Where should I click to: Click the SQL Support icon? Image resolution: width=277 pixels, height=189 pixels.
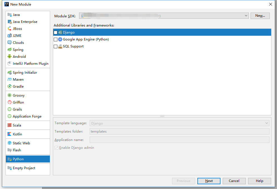(x=60, y=46)
